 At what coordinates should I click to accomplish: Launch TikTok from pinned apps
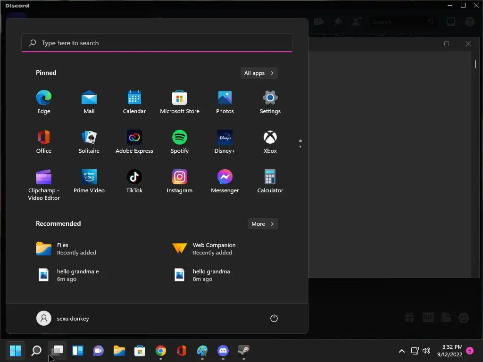(134, 181)
